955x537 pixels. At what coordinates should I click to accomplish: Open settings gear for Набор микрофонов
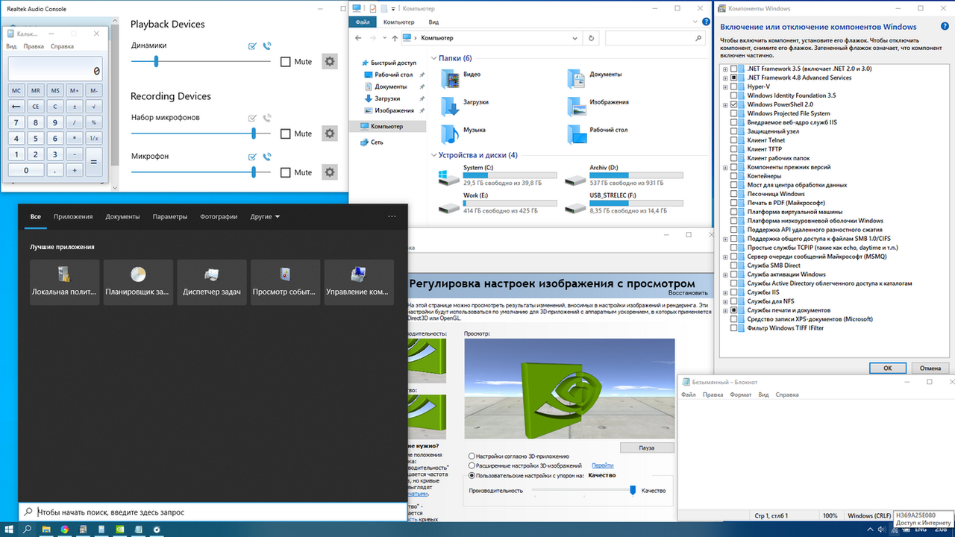[x=330, y=134]
